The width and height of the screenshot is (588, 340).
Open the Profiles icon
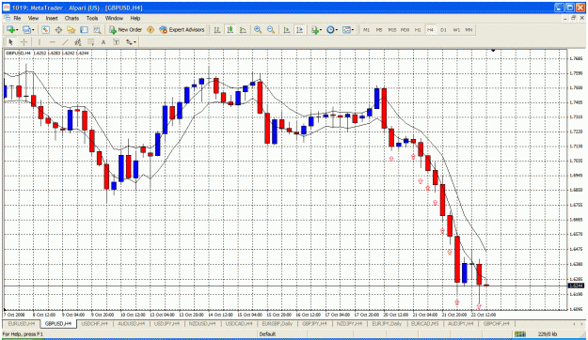(x=26, y=29)
